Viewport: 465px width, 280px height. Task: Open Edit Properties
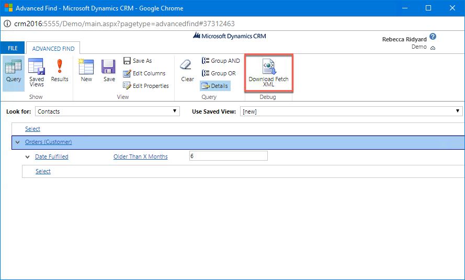pos(146,86)
